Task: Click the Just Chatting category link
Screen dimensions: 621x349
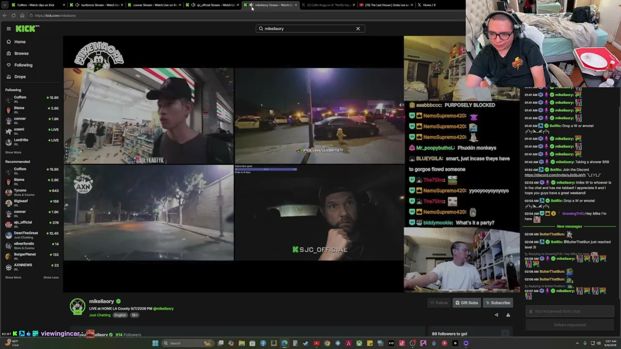Action: (x=100, y=315)
